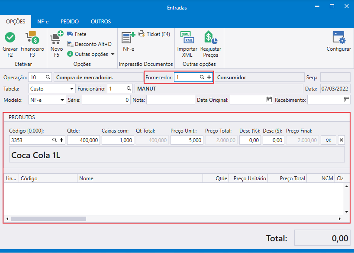Image resolution: width=354 pixels, height=253 pixels.
Task: Click the grid vertical scroll up arrow
Action: point(347,187)
